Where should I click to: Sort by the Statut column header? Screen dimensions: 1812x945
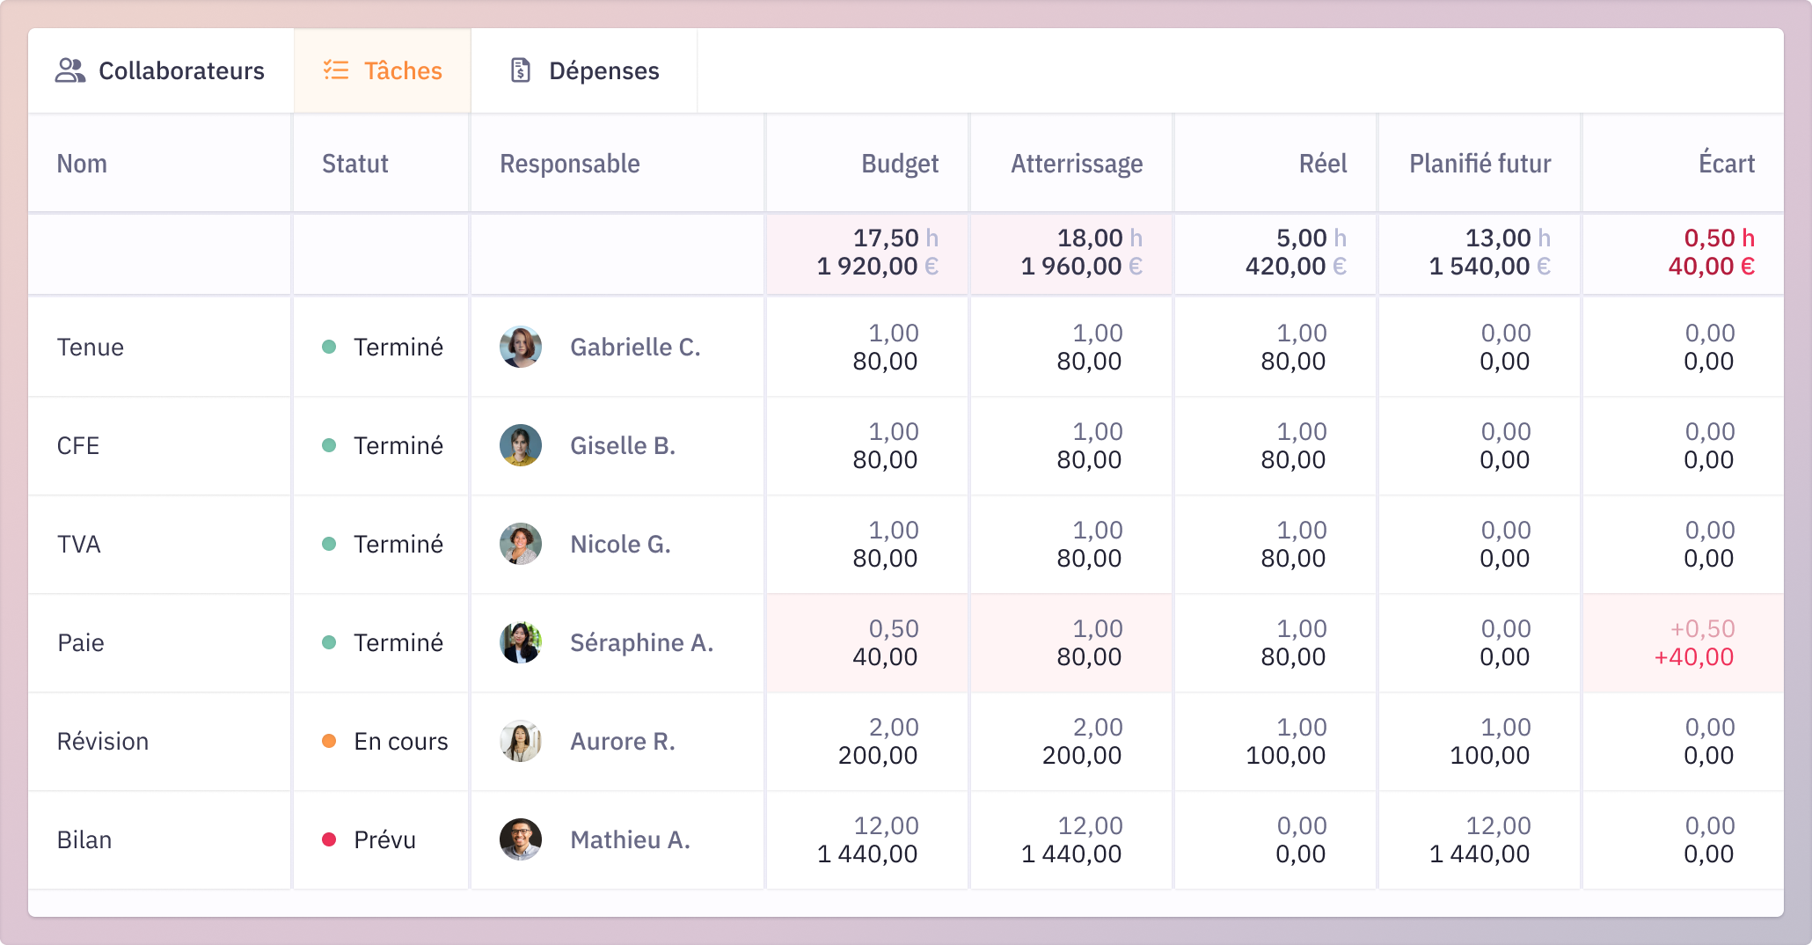pos(354,164)
